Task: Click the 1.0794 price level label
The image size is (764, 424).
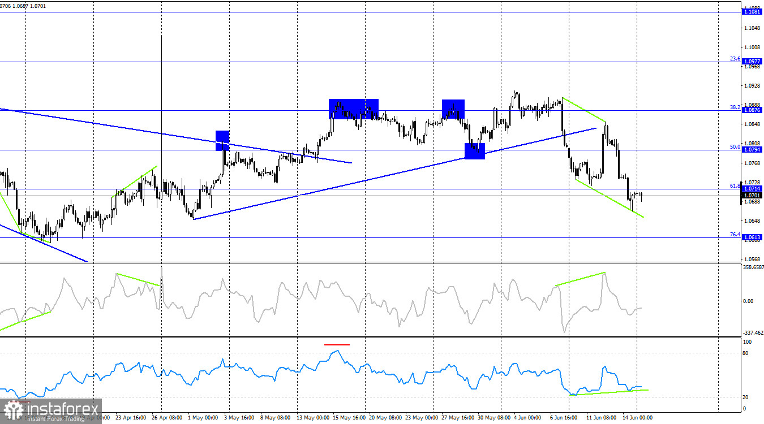Action: pyautogui.click(x=752, y=150)
